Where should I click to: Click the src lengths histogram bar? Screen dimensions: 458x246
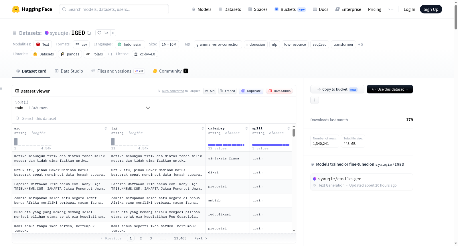point(16,141)
